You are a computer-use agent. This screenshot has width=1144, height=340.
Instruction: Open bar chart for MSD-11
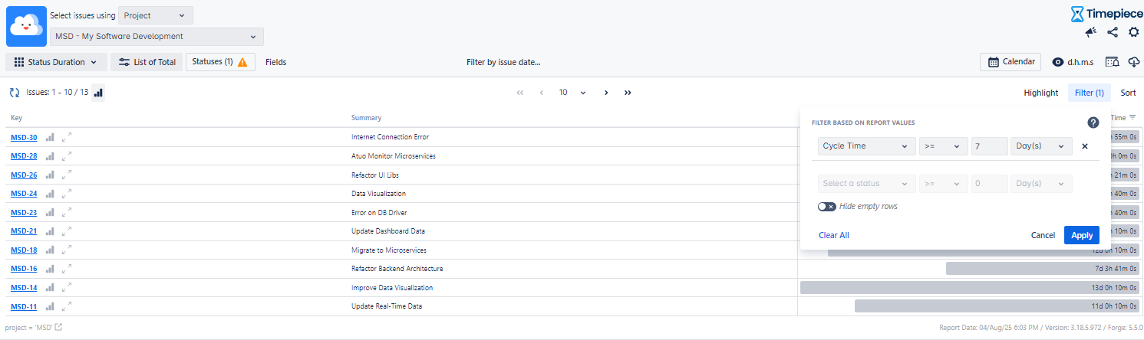click(50, 306)
